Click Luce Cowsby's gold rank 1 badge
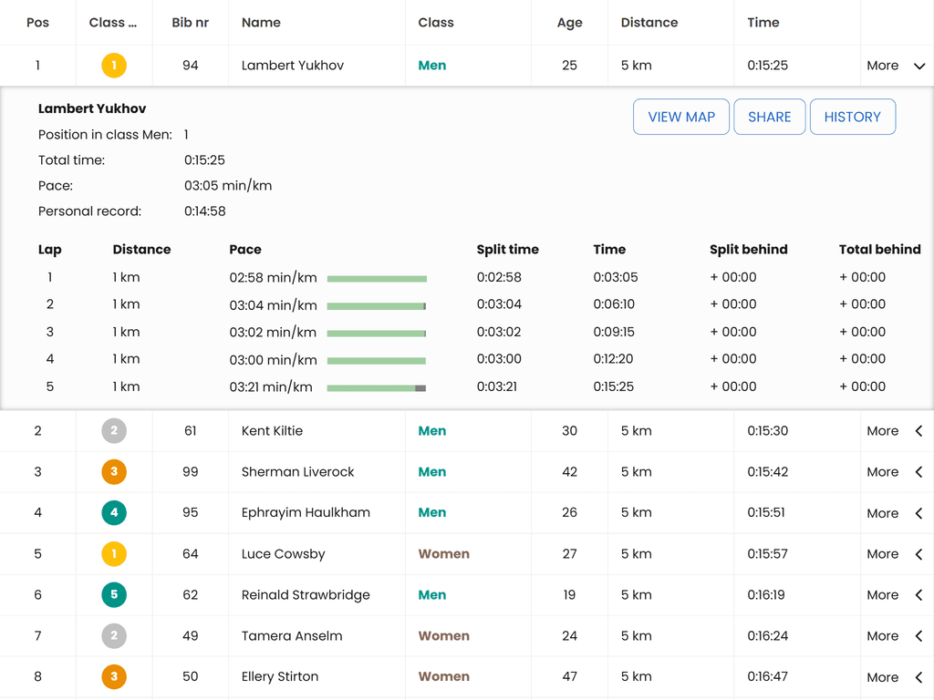Screen dimensions: 934x700 114,554
